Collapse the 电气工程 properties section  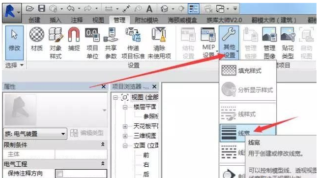(x=103, y=163)
